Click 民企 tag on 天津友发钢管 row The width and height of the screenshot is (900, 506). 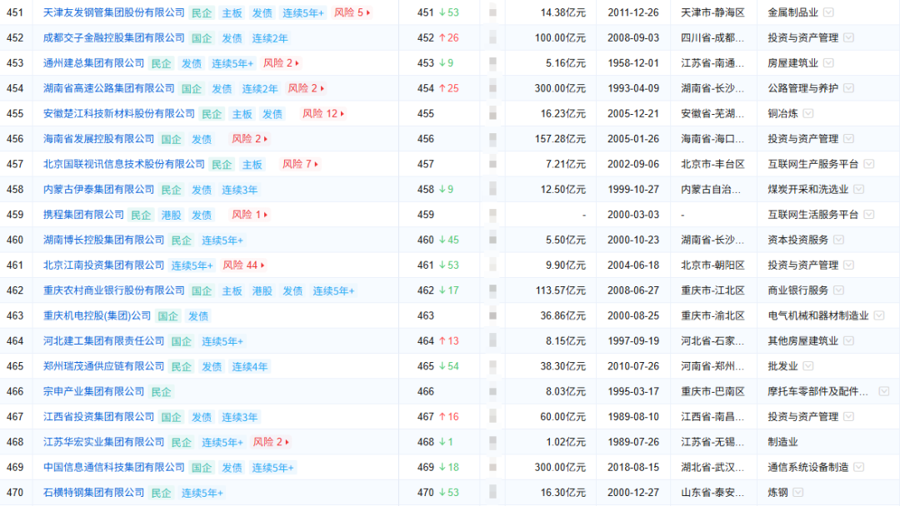click(202, 12)
